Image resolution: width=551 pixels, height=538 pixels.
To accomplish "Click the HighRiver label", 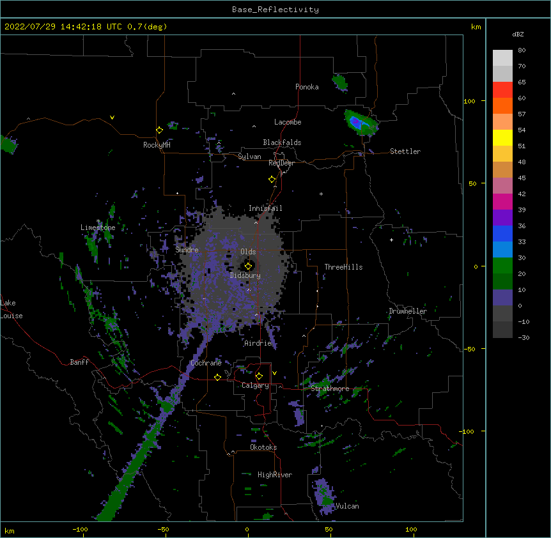I will pos(275,475).
